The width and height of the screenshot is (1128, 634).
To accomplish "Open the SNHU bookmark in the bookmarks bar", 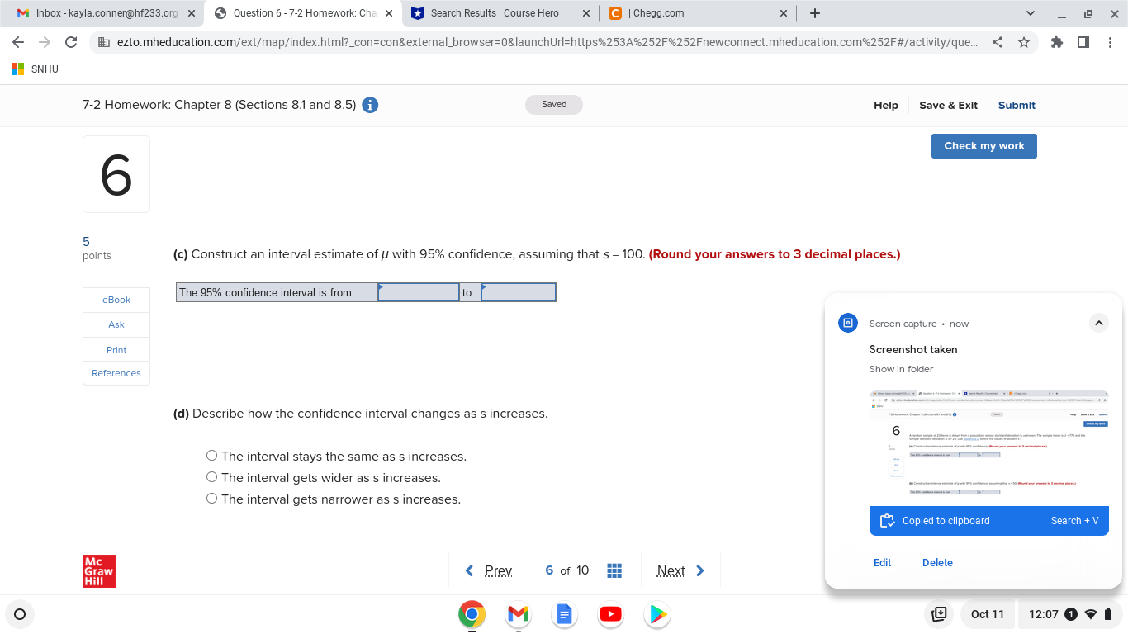I will pyautogui.click(x=35, y=69).
